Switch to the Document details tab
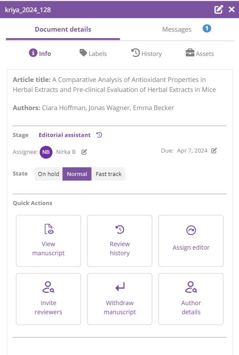Viewport: 239px width, 355px height. point(63,29)
